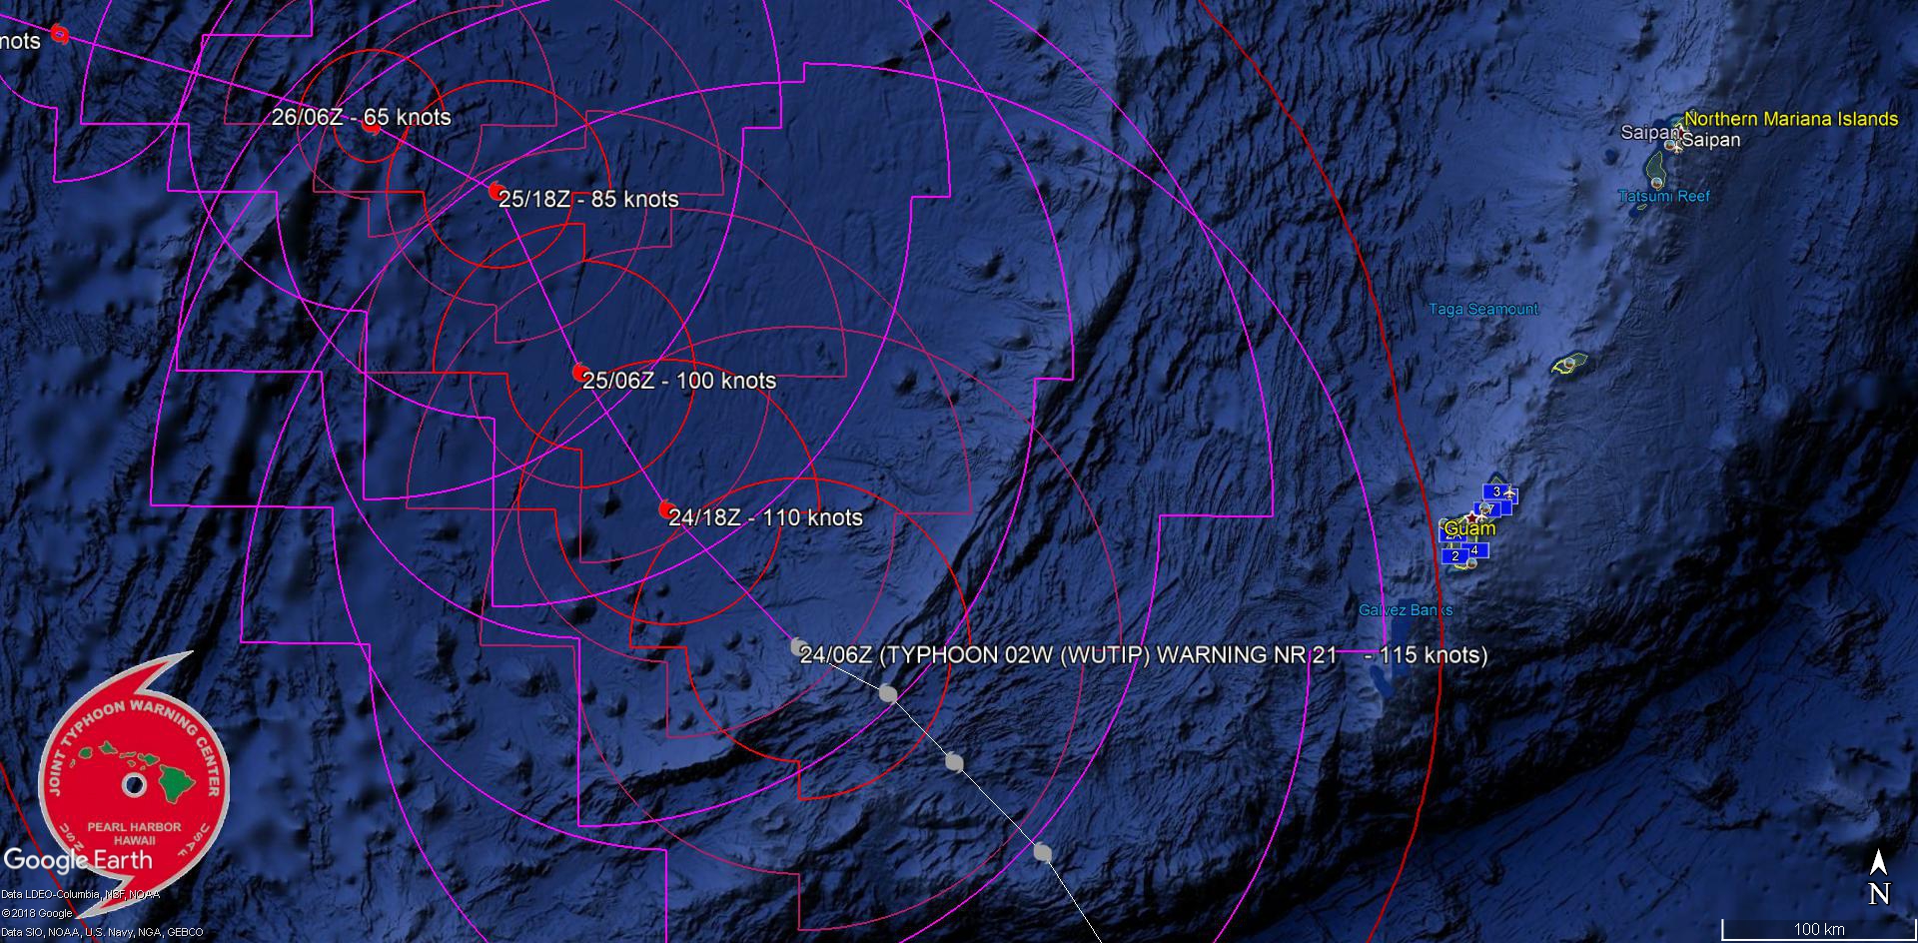Click the airplane icon next to route 3 on Guam
Viewport: 1918px width, 943px height.
(1509, 492)
